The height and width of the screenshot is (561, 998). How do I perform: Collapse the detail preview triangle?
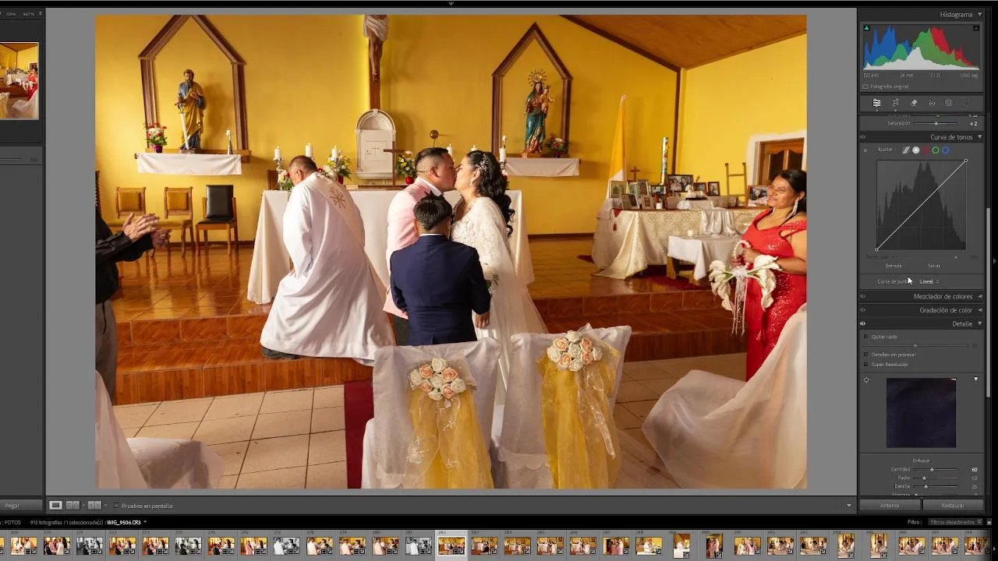pos(976,379)
